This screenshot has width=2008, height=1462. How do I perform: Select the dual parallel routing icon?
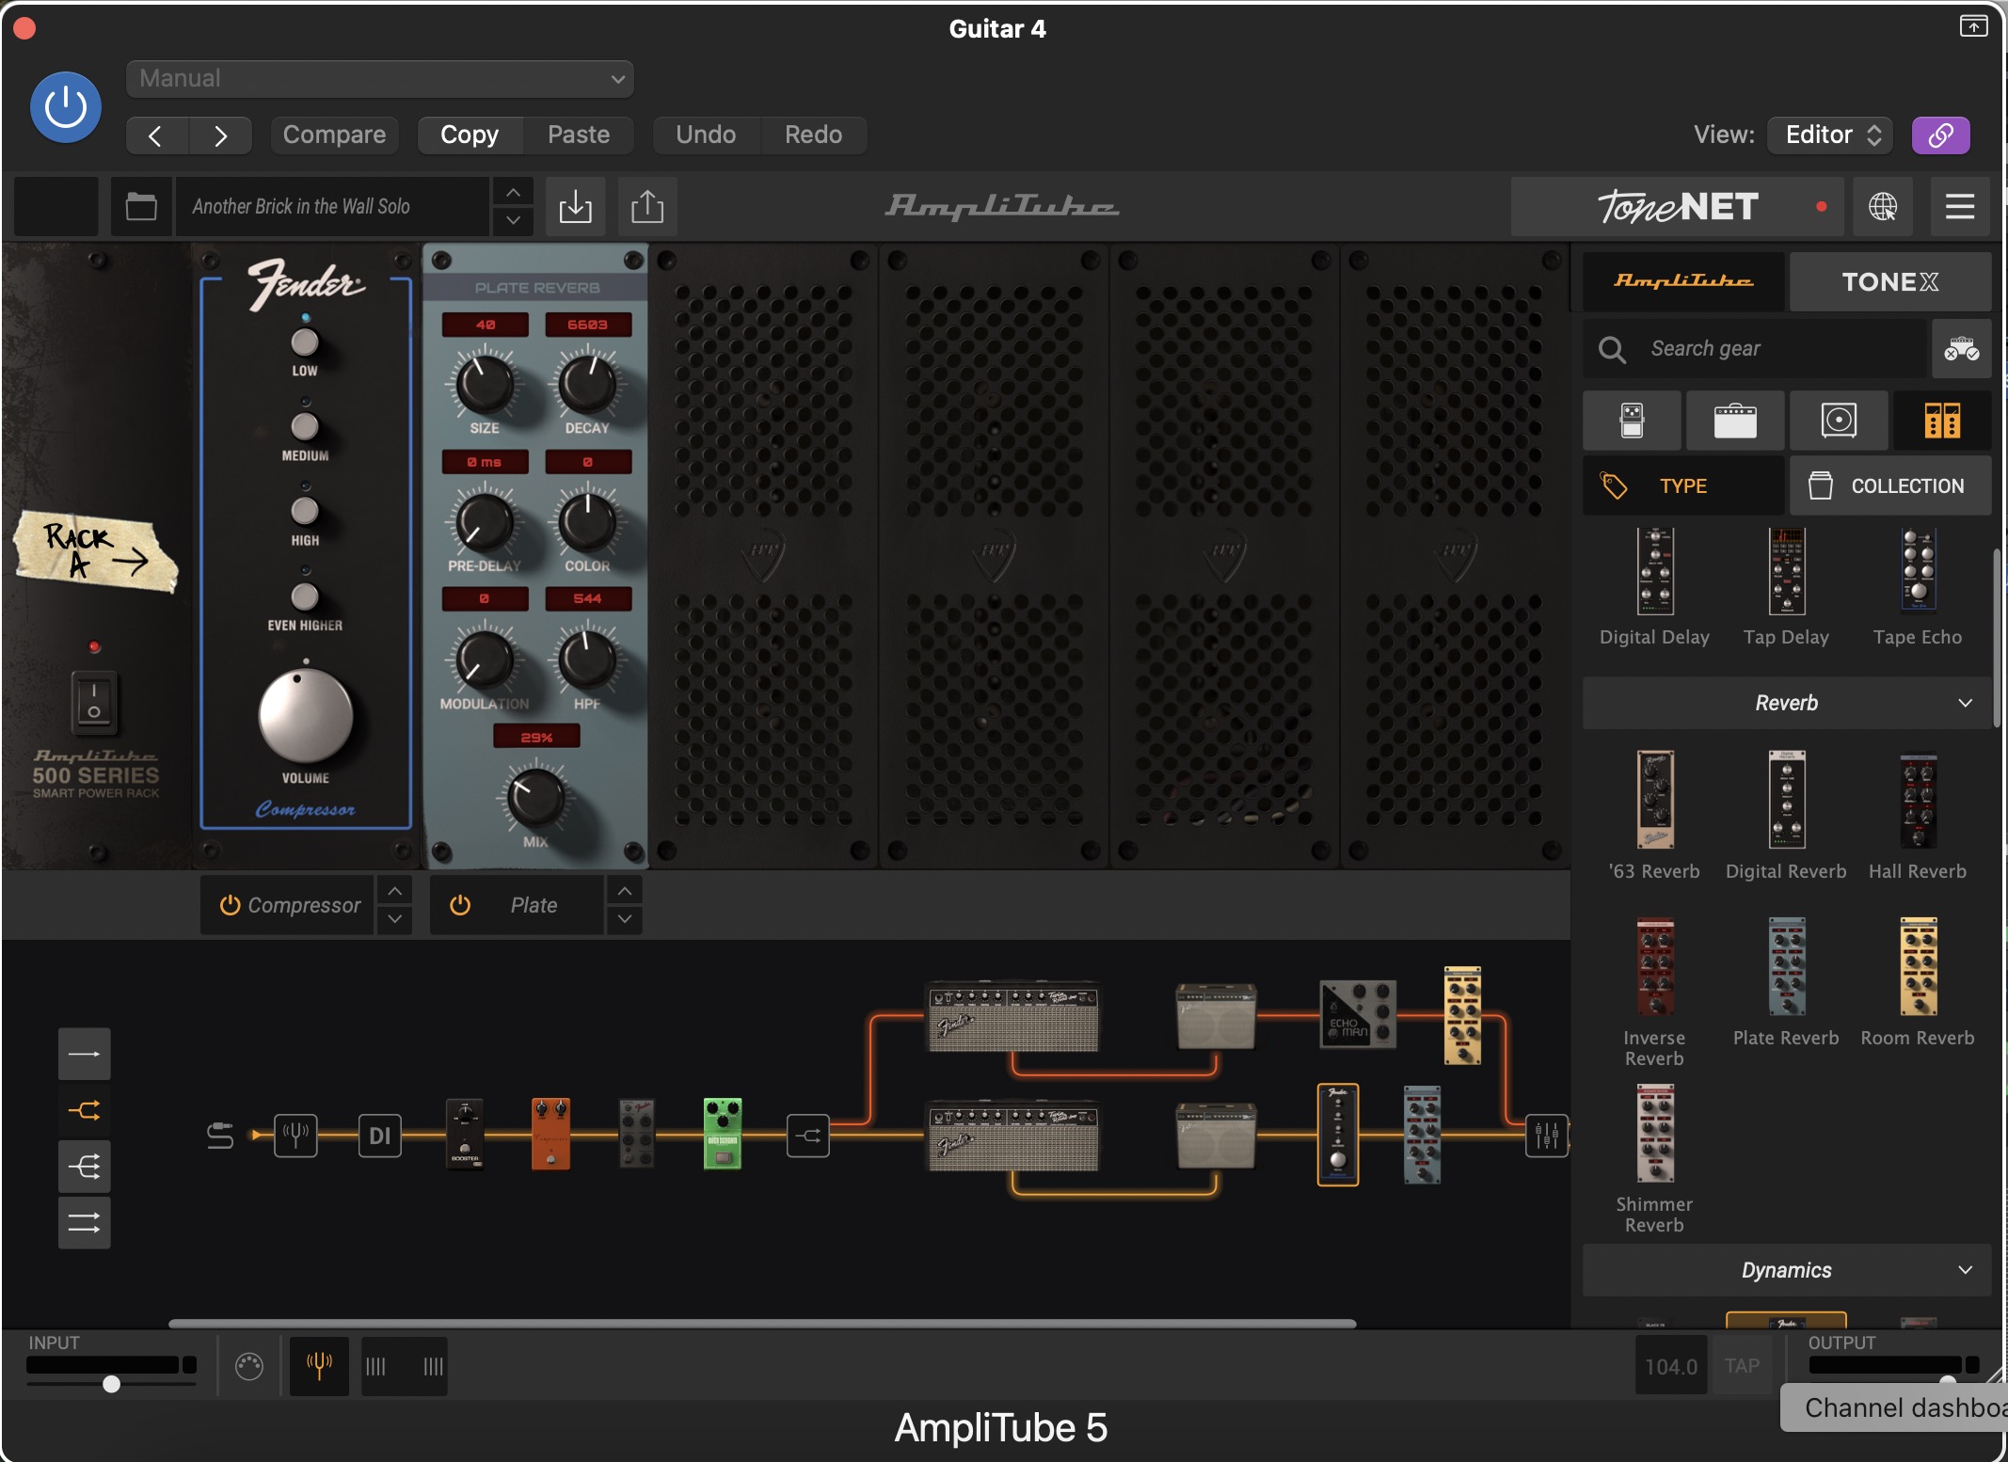85,1223
